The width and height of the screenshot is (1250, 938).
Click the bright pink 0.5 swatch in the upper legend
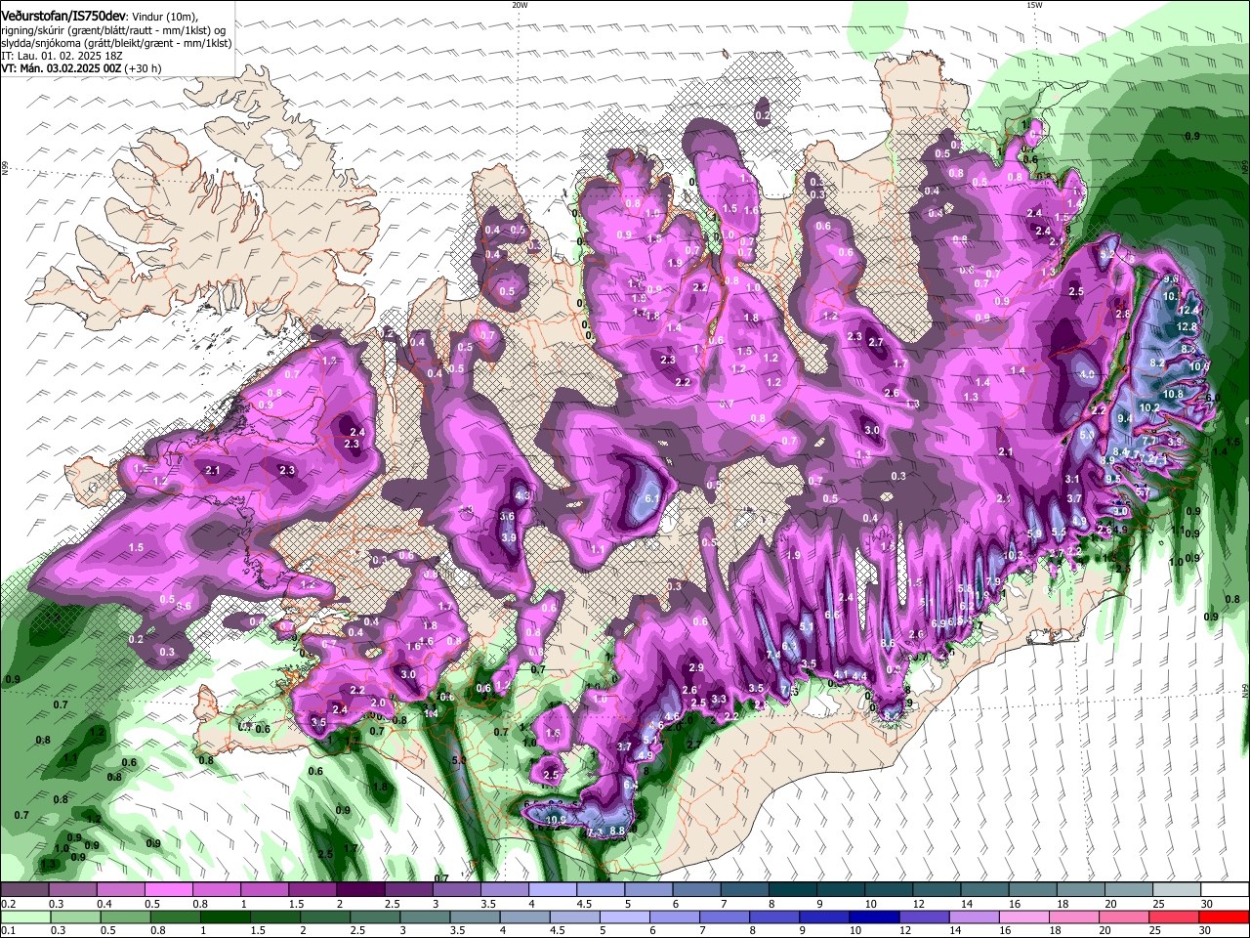168,890
